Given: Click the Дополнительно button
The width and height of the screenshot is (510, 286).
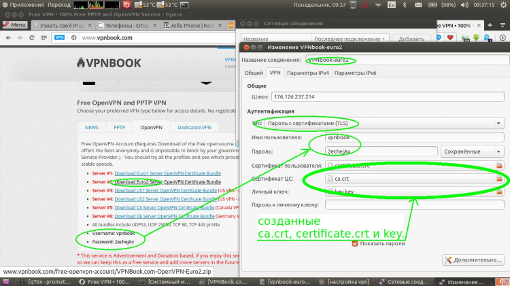Looking at the screenshot, I should coord(473,260).
